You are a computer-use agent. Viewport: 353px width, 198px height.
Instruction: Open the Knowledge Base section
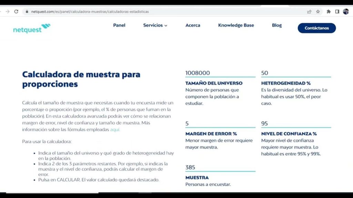click(x=236, y=25)
